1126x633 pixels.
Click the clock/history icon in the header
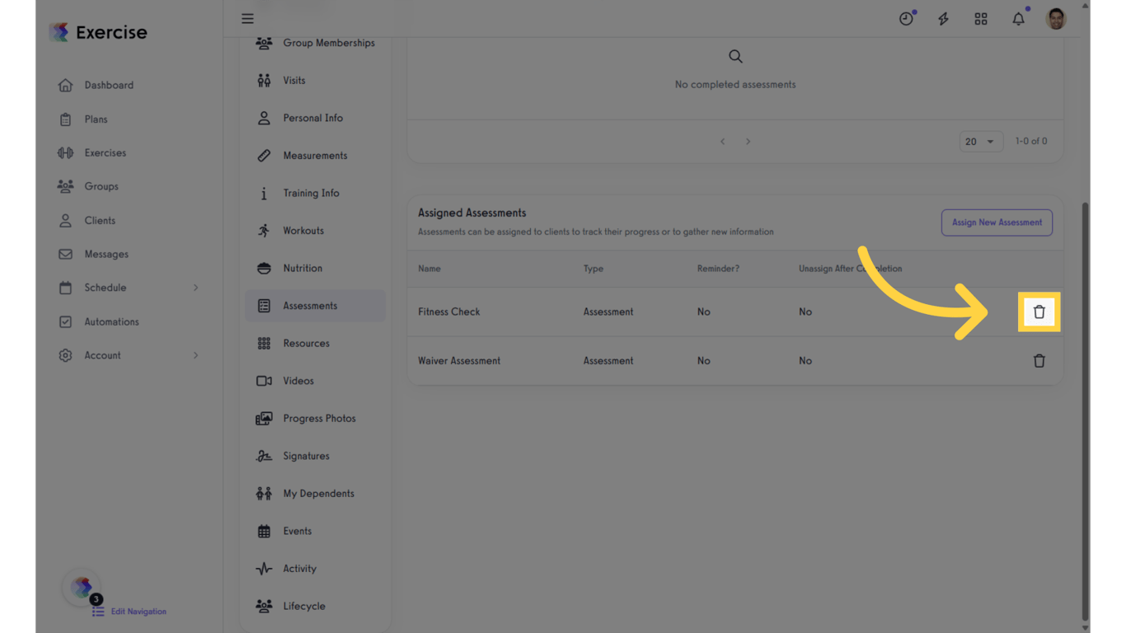[907, 18]
